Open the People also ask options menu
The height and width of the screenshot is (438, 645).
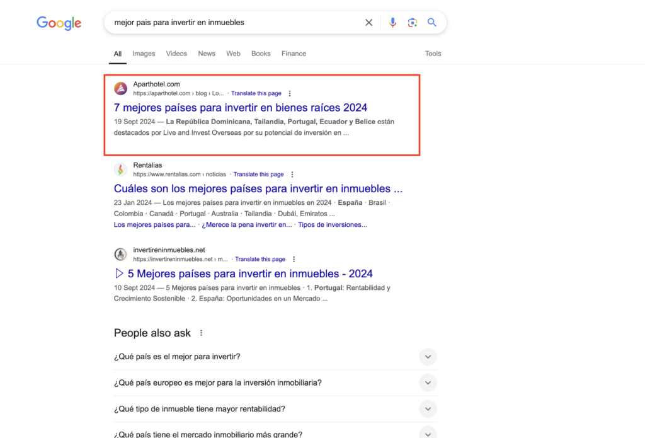(201, 333)
